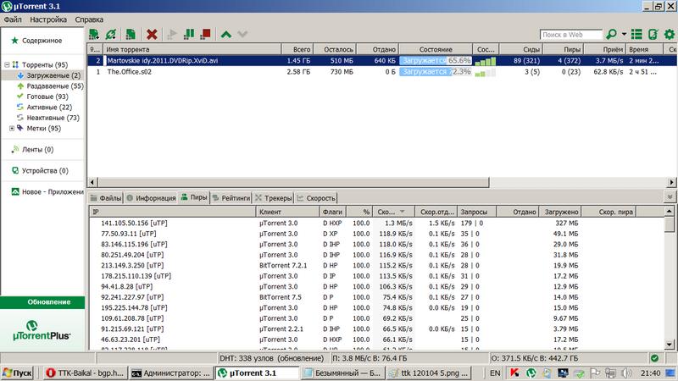The image size is (678, 381).
Task: Open the search engine dropdown arrow
Action: (x=624, y=34)
